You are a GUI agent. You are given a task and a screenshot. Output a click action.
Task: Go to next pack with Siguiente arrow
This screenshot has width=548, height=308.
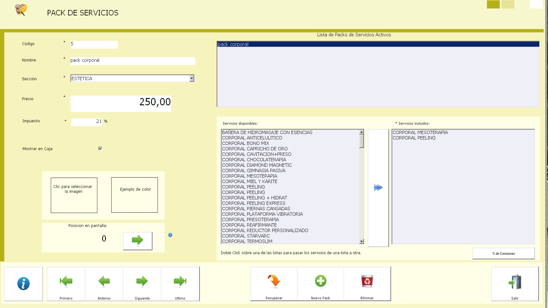coord(142,281)
